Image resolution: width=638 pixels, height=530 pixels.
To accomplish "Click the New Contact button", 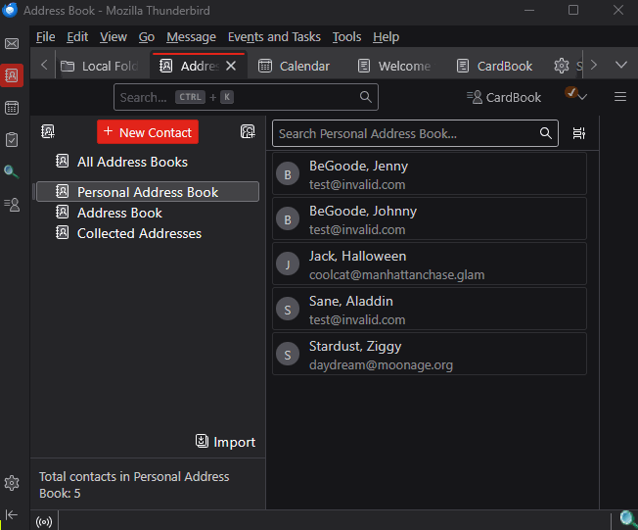I will (x=148, y=132).
